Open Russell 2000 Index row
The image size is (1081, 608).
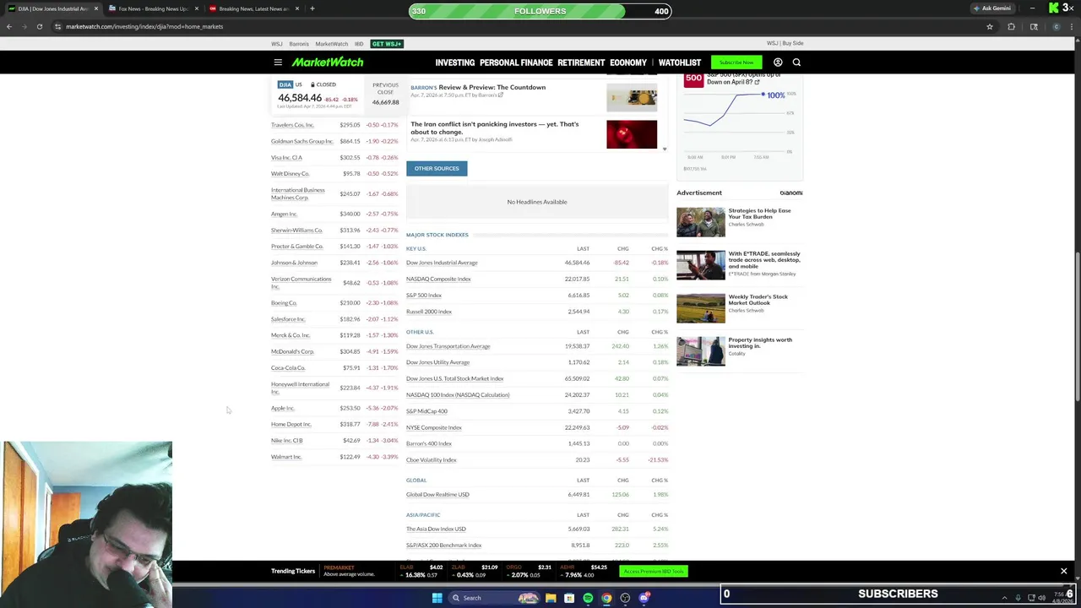[x=537, y=312]
